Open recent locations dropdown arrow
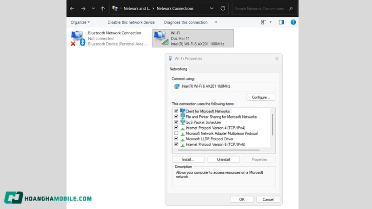 [93, 8]
